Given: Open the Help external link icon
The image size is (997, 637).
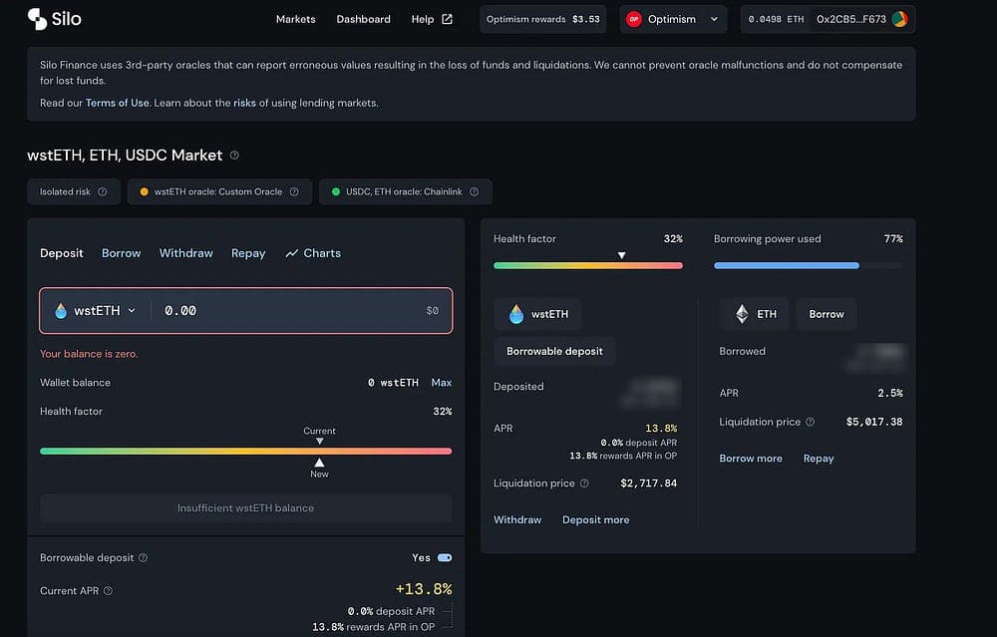Looking at the screenshot, I should pos(447,19).
